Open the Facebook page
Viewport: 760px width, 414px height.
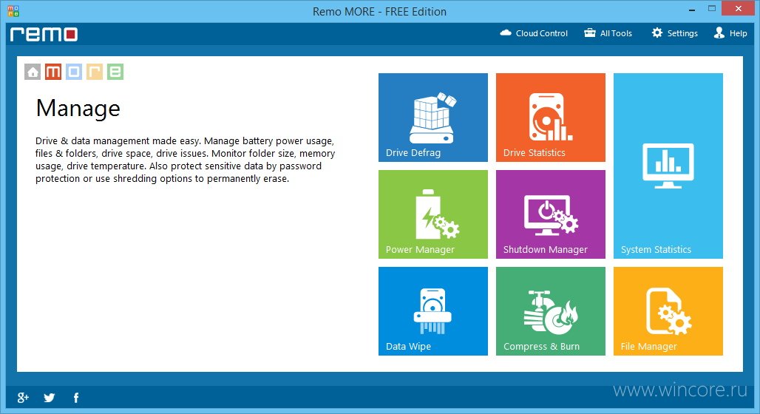pos(76,398)
